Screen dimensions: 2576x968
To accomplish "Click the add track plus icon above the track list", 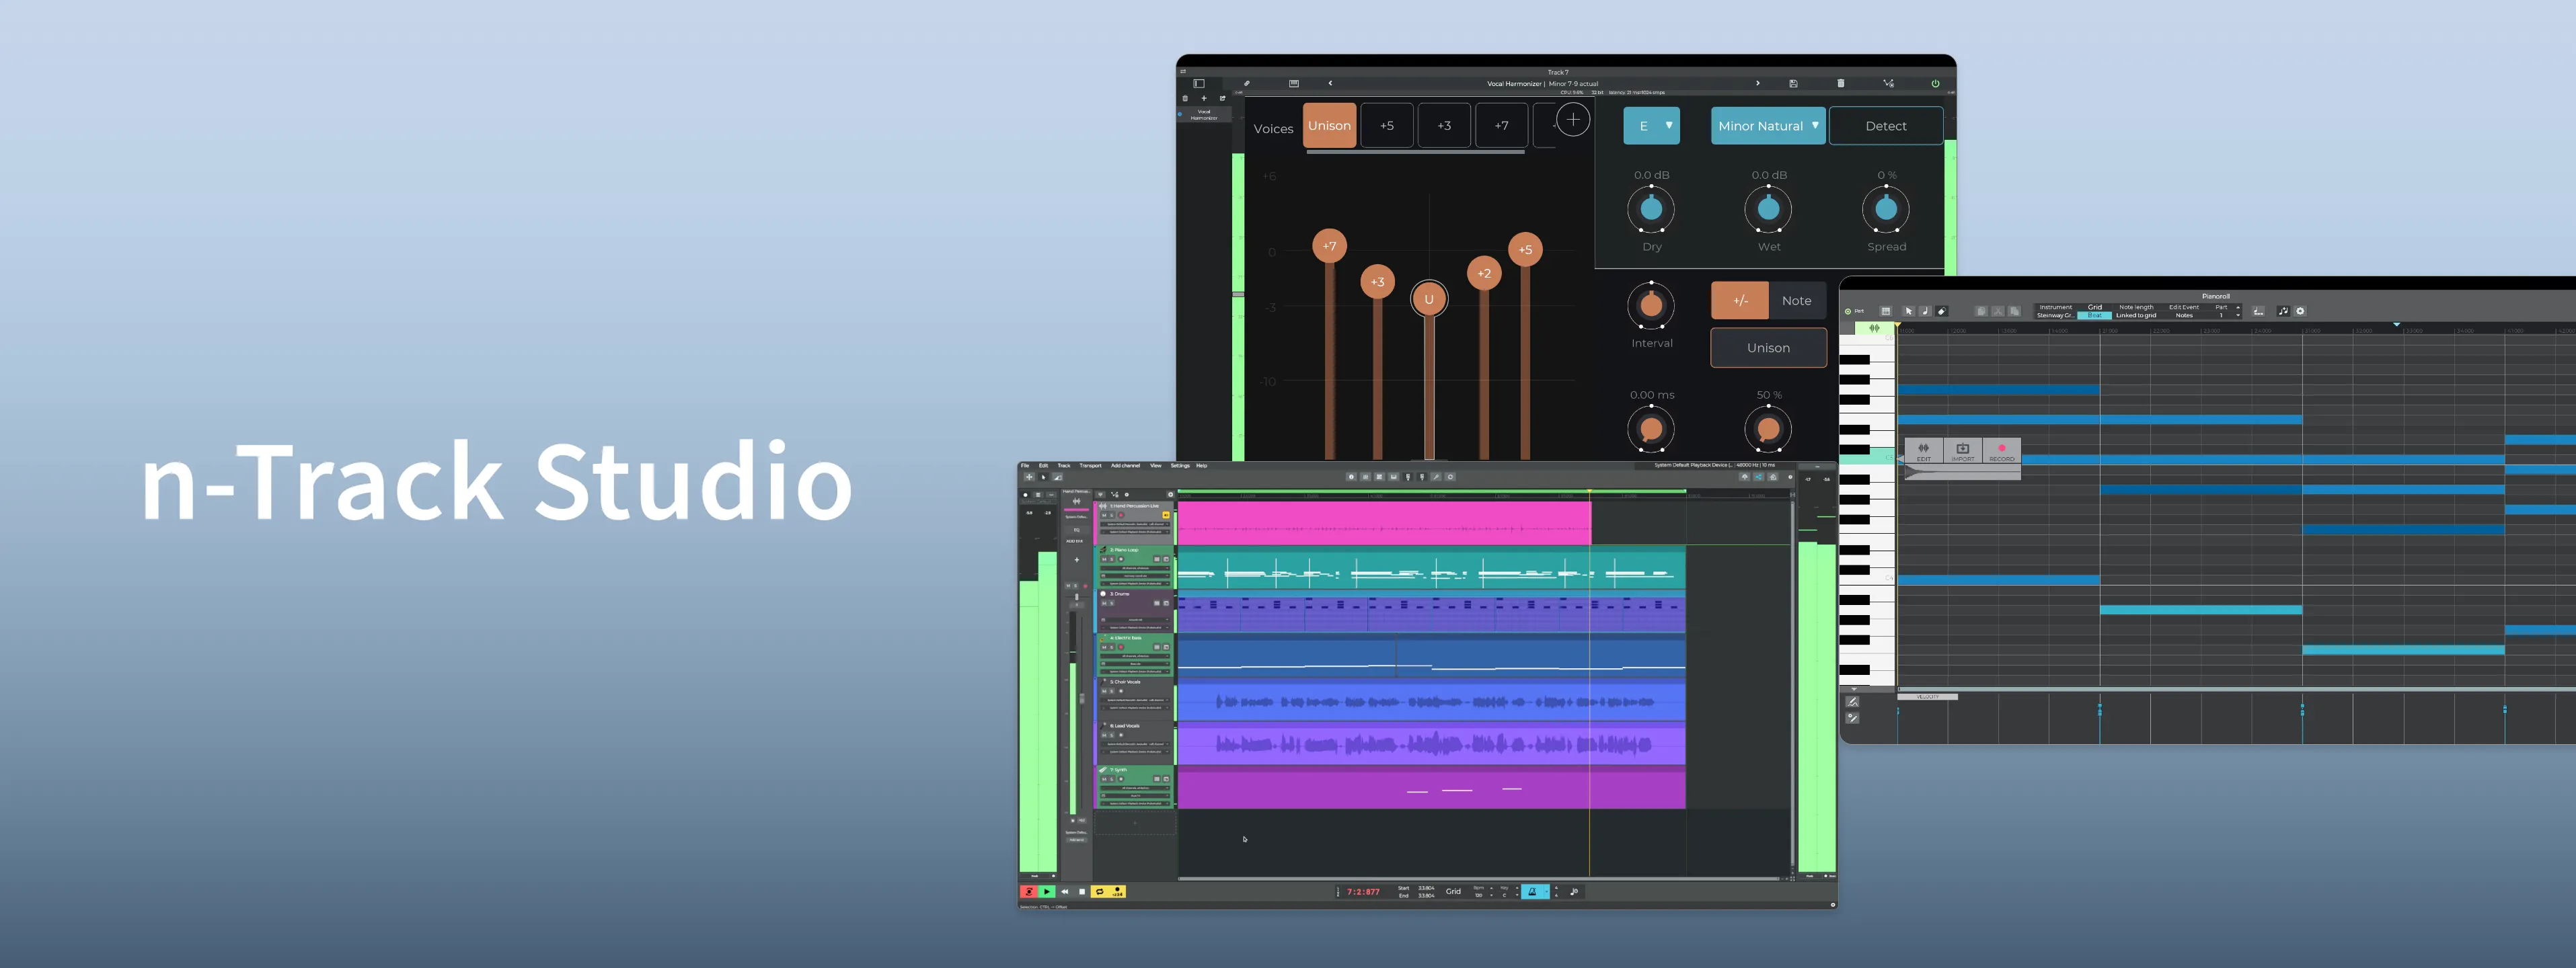I will 1171,495.
